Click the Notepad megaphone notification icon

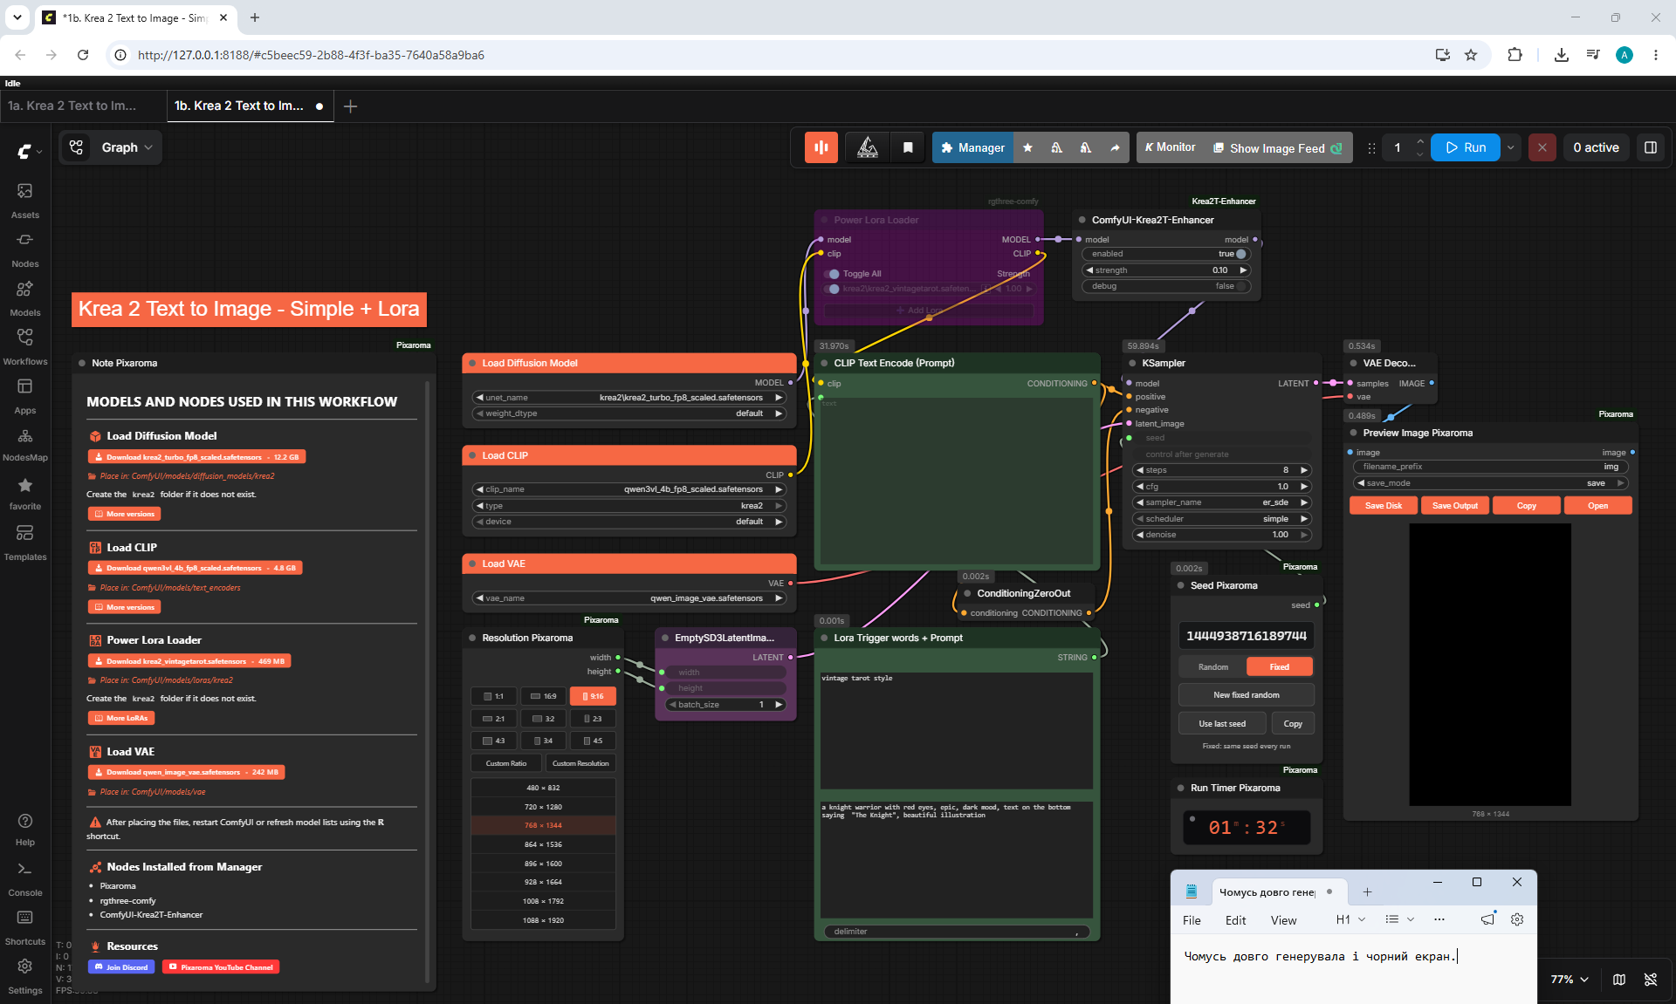tap(1487, 919)
